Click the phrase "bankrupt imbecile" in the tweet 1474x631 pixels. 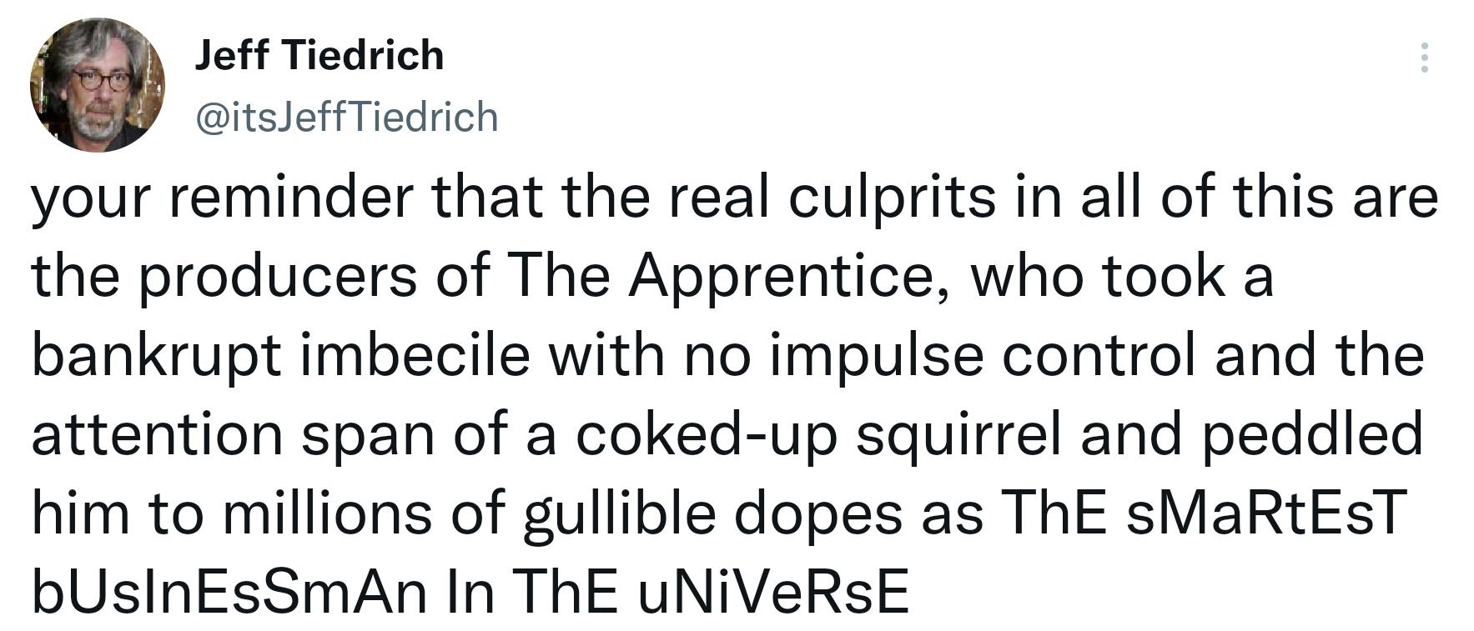[x=281, y=355]
